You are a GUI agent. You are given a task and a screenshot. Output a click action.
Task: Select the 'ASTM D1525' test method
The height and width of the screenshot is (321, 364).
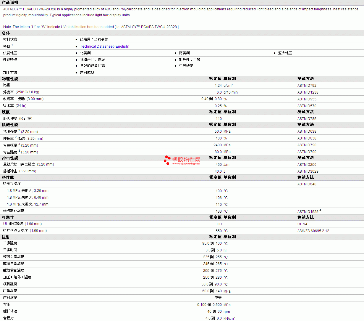pyautogui.click(x=308, y=212)
